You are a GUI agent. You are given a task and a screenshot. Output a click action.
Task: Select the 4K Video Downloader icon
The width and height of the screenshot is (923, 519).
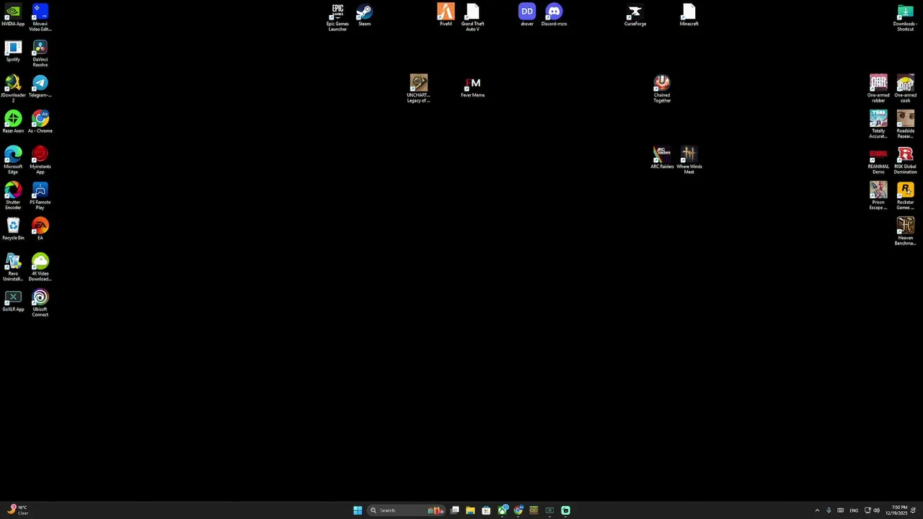click(x=40, y=267)
